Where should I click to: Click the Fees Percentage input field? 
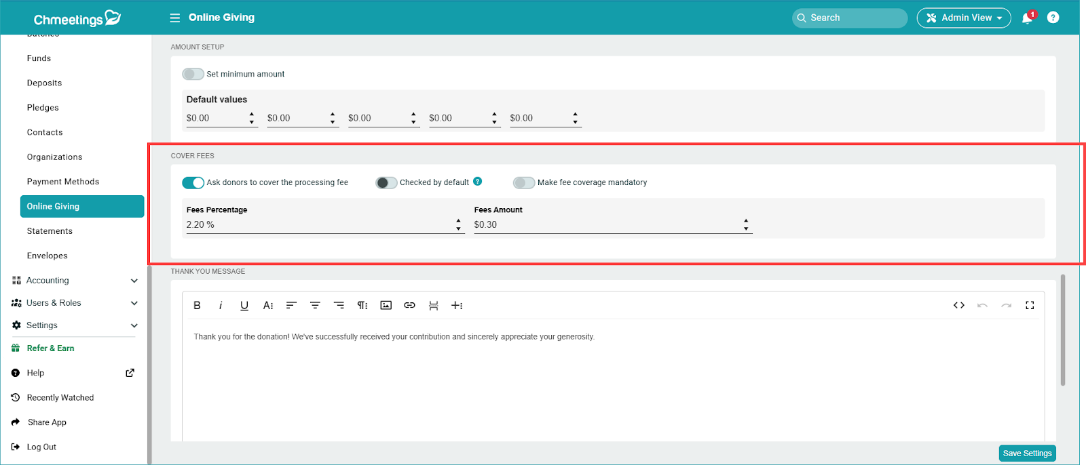point(319,224)
